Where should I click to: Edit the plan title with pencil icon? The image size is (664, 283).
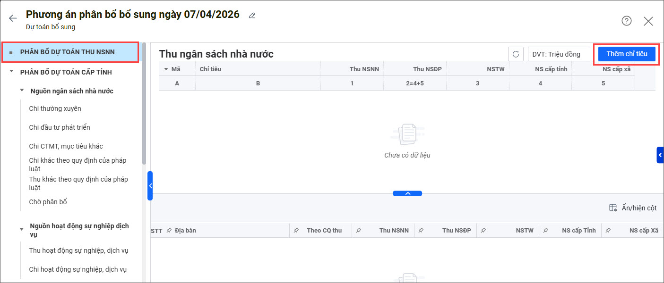252,16
